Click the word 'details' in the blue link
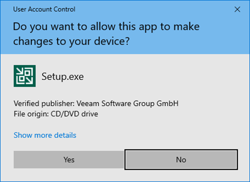This screenshot has width=250, height=182. 65,135
